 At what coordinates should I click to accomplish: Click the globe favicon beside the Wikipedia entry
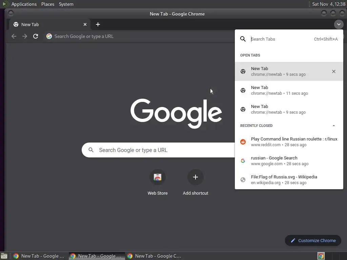tap(243, 180)
